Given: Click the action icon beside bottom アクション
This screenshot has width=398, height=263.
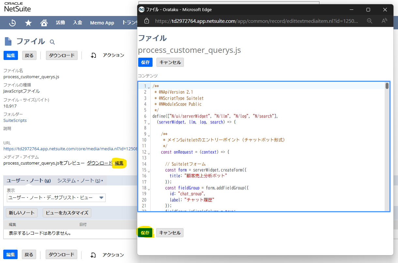Looking at the screenshot, I should (94, 255).
